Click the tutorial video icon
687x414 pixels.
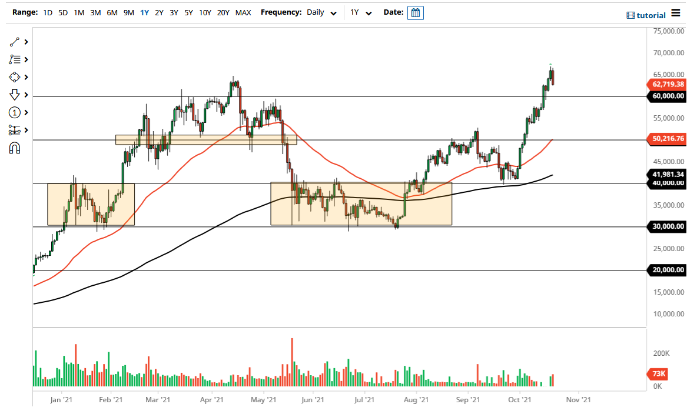(x=632, y=15)
